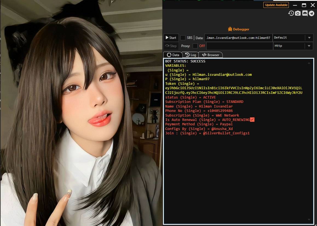
Task: Open the Telegram paper plane icon
Action: click(x=312, y=13)
